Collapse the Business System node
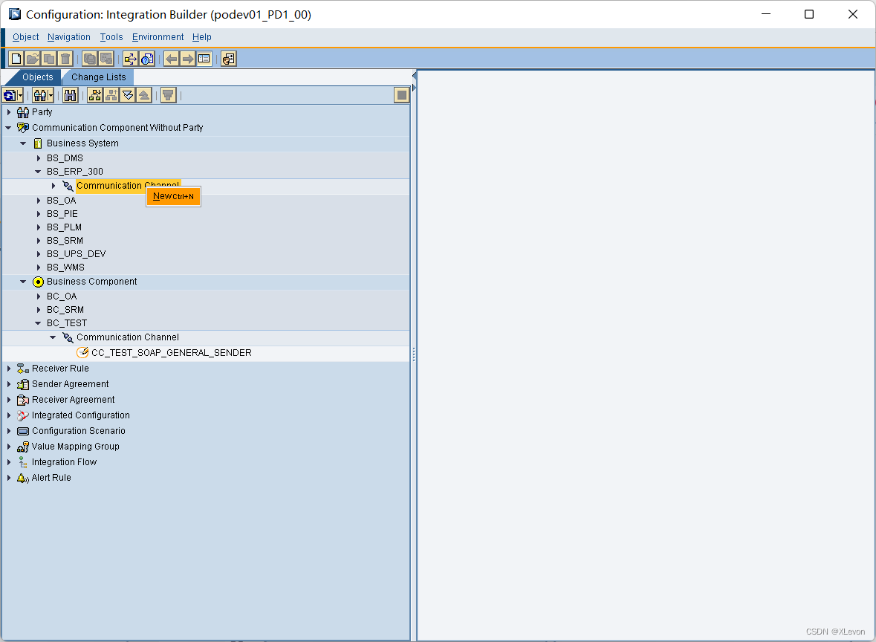 24,143
